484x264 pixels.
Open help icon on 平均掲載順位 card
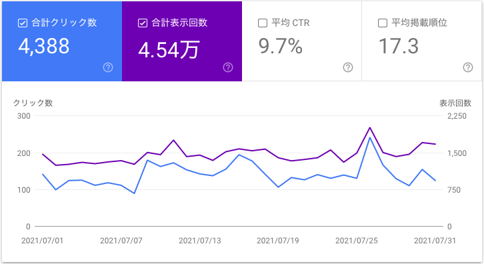click(468, 67)
